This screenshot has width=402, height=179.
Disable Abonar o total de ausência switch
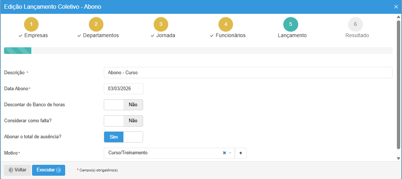[x=123, y=137]
